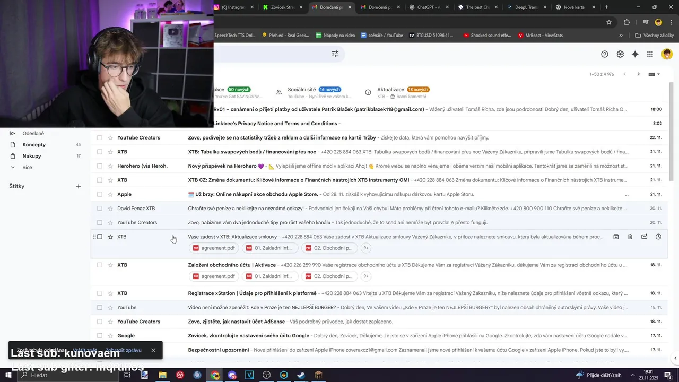The image size is (679, 382).
Task: Open 'MrBeast - ViewStats' bookmark
Action: [x=539, y=36]
